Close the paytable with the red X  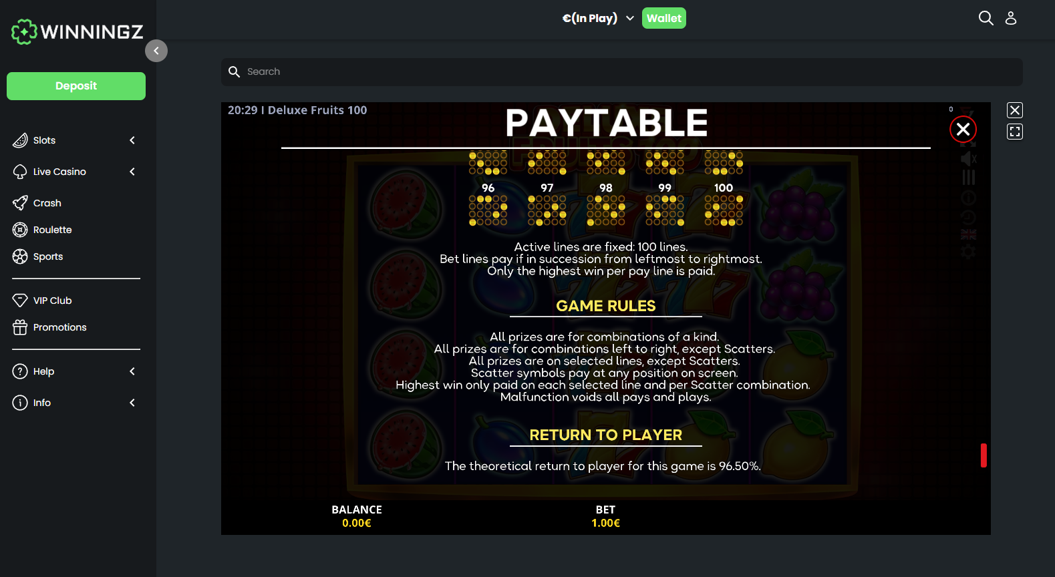(963, 130)
